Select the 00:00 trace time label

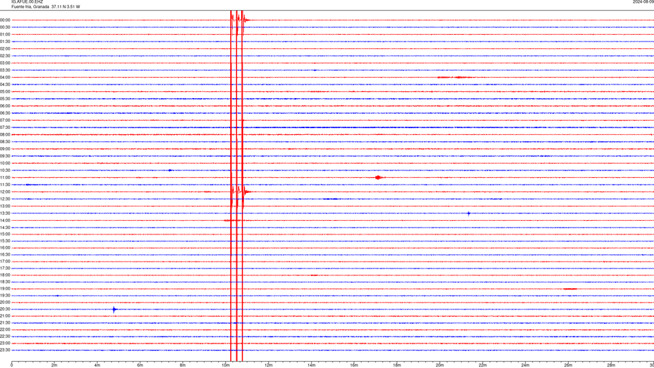pos(5,20)
